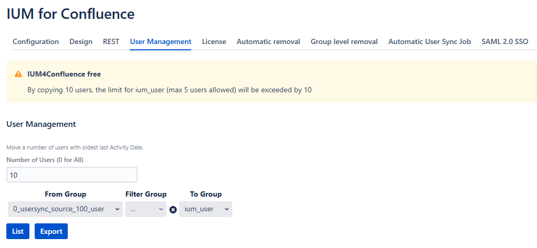Go to the REST tab

111,41
